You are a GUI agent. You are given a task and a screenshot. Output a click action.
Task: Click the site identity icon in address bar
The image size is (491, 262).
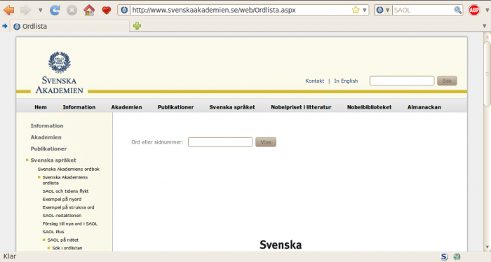124,10
